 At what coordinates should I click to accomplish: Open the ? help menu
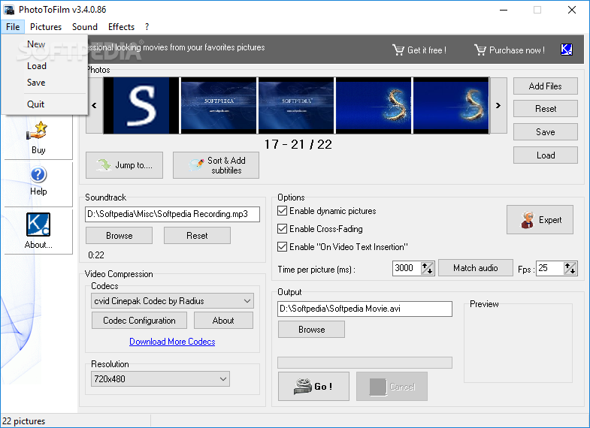point(147,27)
